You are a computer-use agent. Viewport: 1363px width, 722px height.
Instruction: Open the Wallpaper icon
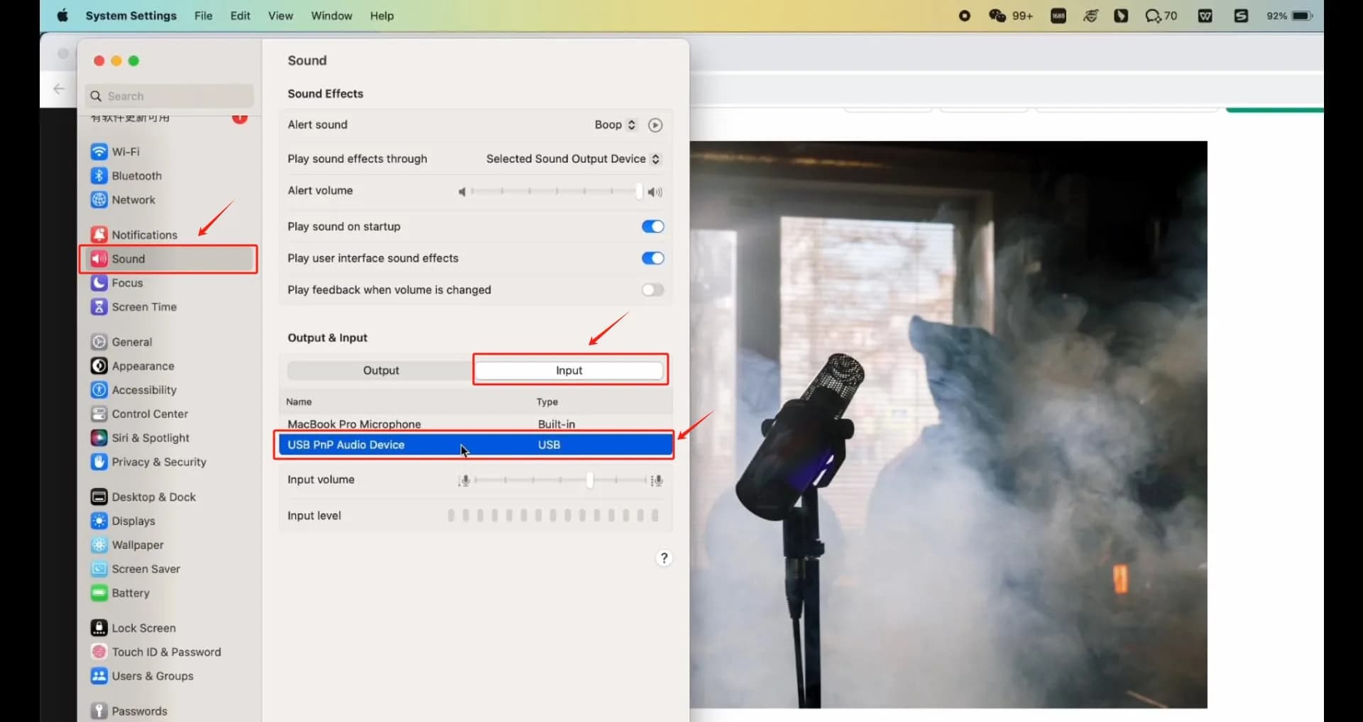(99, 545)
